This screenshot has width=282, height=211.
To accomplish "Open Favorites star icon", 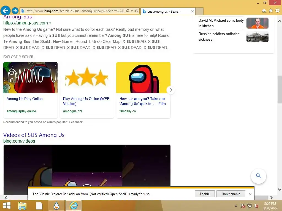I will (271, 11).
